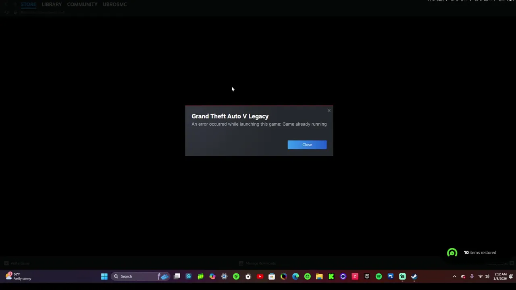The image size is (516, 290).
Task: Open the Settings gear on the taskbar
Action: [224, 276]
